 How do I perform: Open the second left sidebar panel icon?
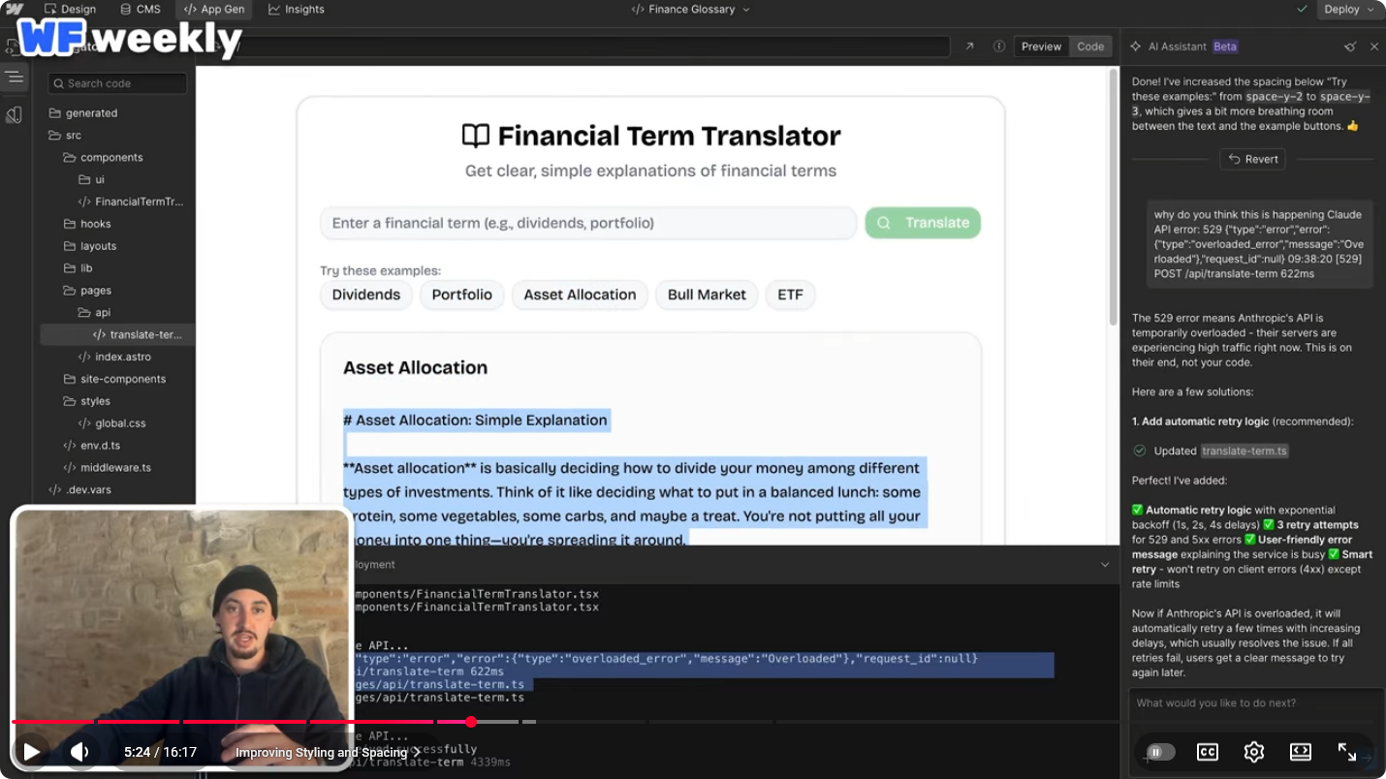[15, 115]
